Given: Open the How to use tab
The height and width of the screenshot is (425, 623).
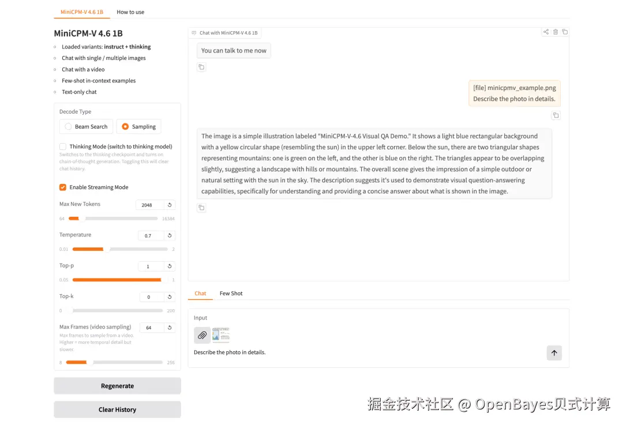Looking at the screenshot, I should coord(130,12).
